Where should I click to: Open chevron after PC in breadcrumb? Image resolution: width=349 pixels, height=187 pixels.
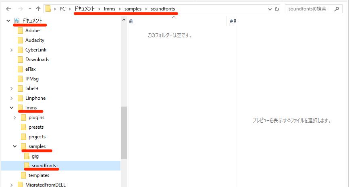click(70, 9)
